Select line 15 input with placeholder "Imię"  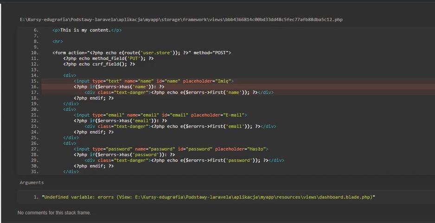[x=154, y=81]
